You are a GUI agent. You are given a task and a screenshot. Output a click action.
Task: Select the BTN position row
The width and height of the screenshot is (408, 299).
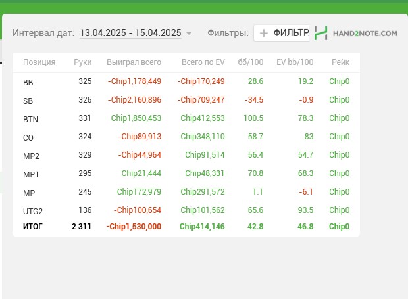[x=186, y=118]
